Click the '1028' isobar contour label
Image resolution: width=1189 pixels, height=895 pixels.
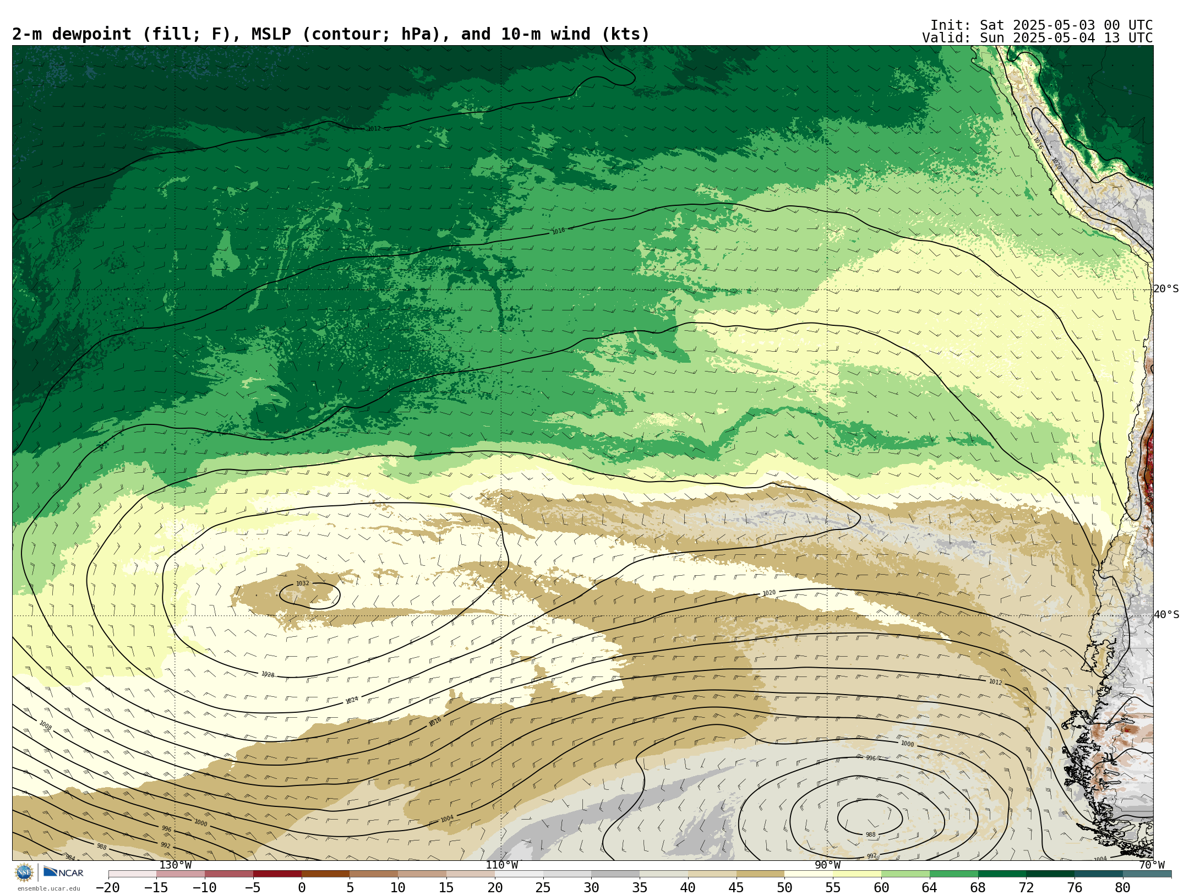[x=268, y=674]
